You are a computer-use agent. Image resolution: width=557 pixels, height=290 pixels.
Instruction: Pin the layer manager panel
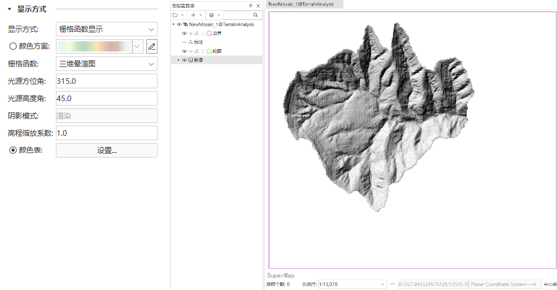point(251,6)
